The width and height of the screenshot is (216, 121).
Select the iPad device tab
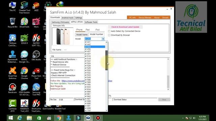coord(88,30)
